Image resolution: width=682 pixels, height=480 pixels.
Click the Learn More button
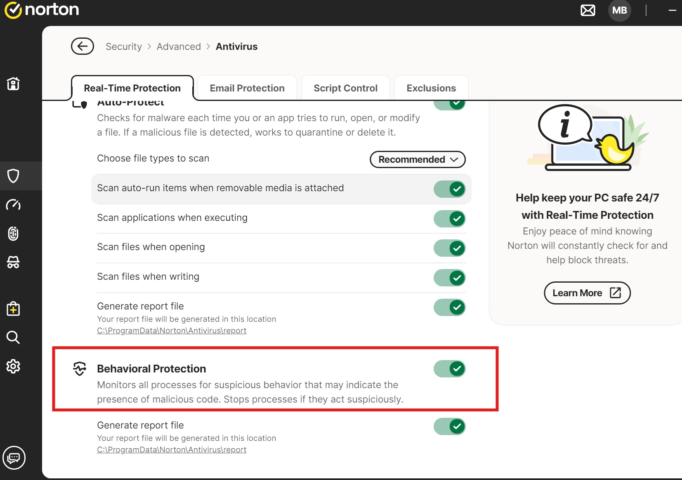click(x=587, y=293)
